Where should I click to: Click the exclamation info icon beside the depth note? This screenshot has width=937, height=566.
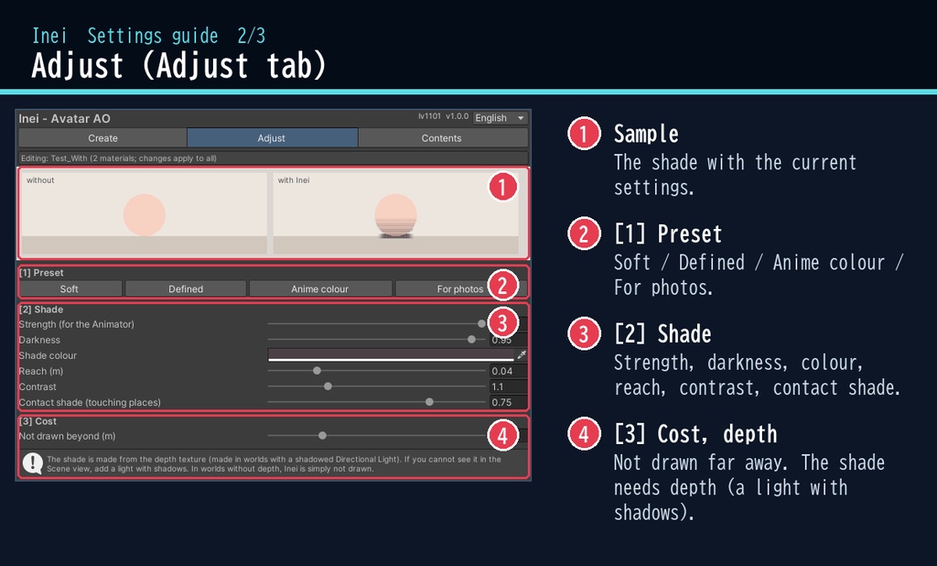click(32, 463)
